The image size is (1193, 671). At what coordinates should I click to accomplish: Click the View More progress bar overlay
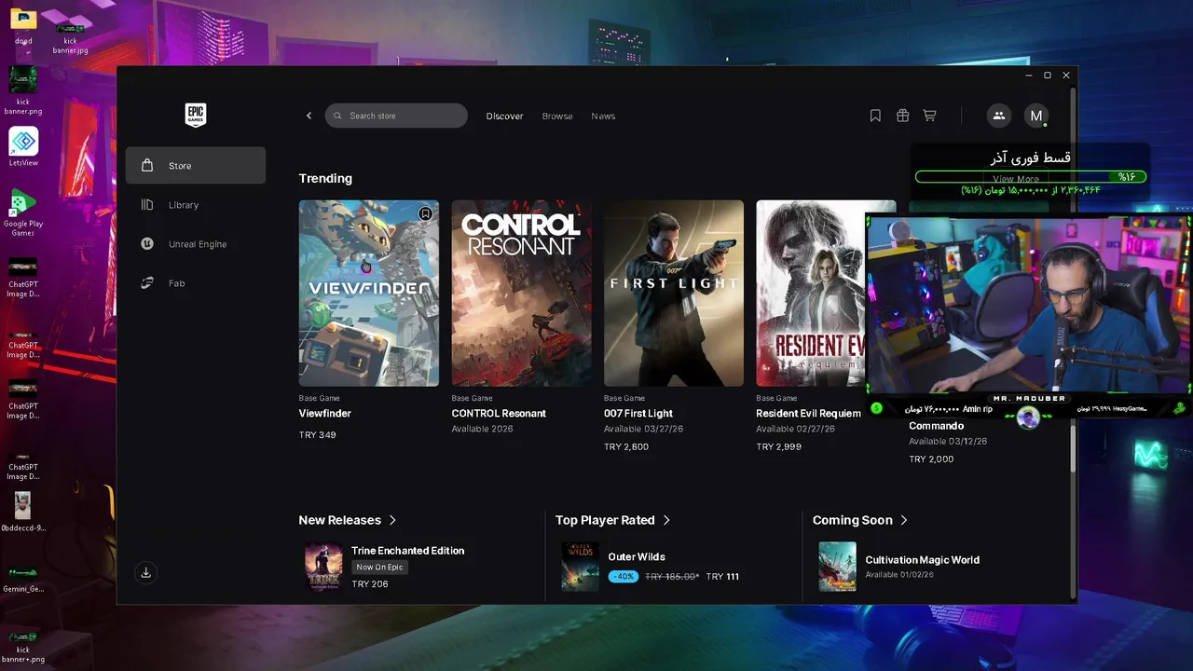1031,177
